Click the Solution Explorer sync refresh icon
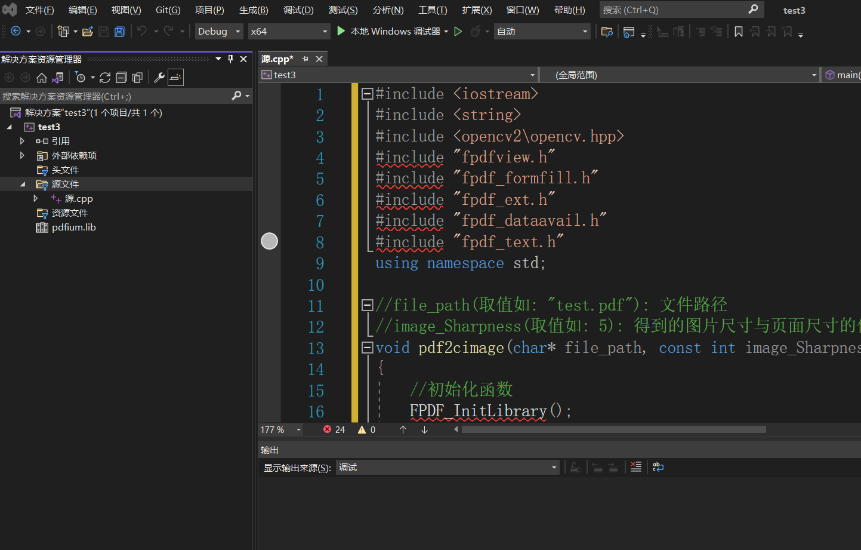This screenshot has height=550, width=861. click(105, 78)
